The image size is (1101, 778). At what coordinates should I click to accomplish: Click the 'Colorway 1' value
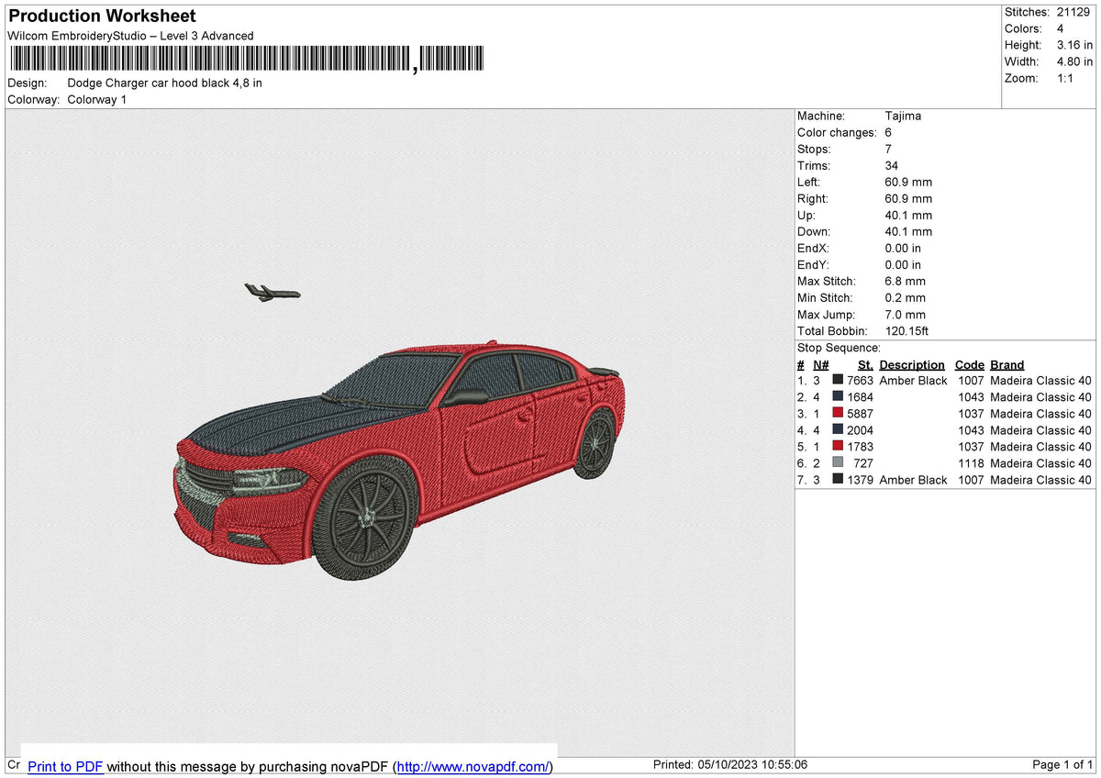(x=97, y=100)
